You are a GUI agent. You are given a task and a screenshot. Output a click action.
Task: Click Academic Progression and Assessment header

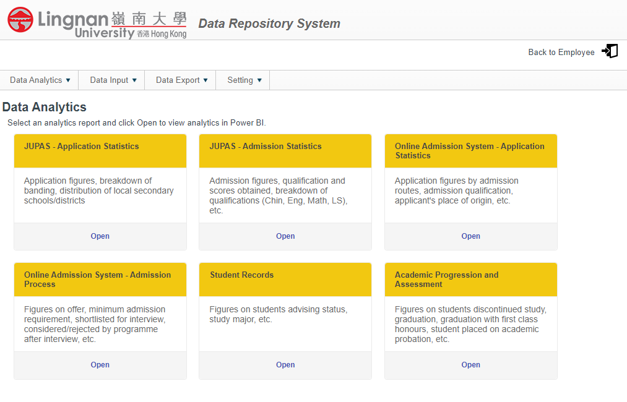[x=471, y=280]
